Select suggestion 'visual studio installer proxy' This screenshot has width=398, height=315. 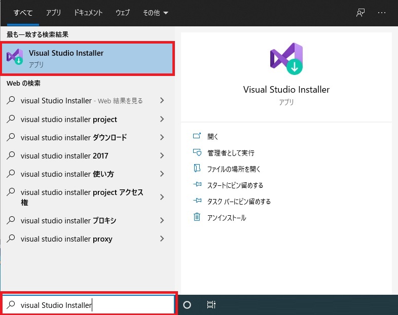point(87,239)
